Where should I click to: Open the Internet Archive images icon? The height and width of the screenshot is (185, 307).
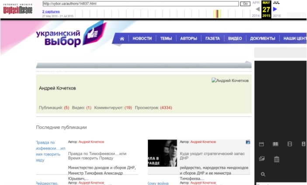click(x=262, y=159)
